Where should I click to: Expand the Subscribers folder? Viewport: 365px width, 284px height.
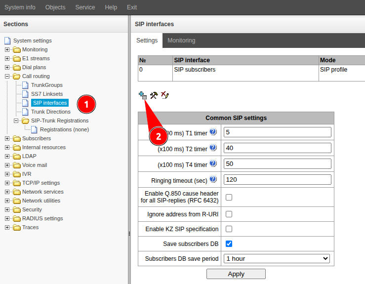click(7, 138)
